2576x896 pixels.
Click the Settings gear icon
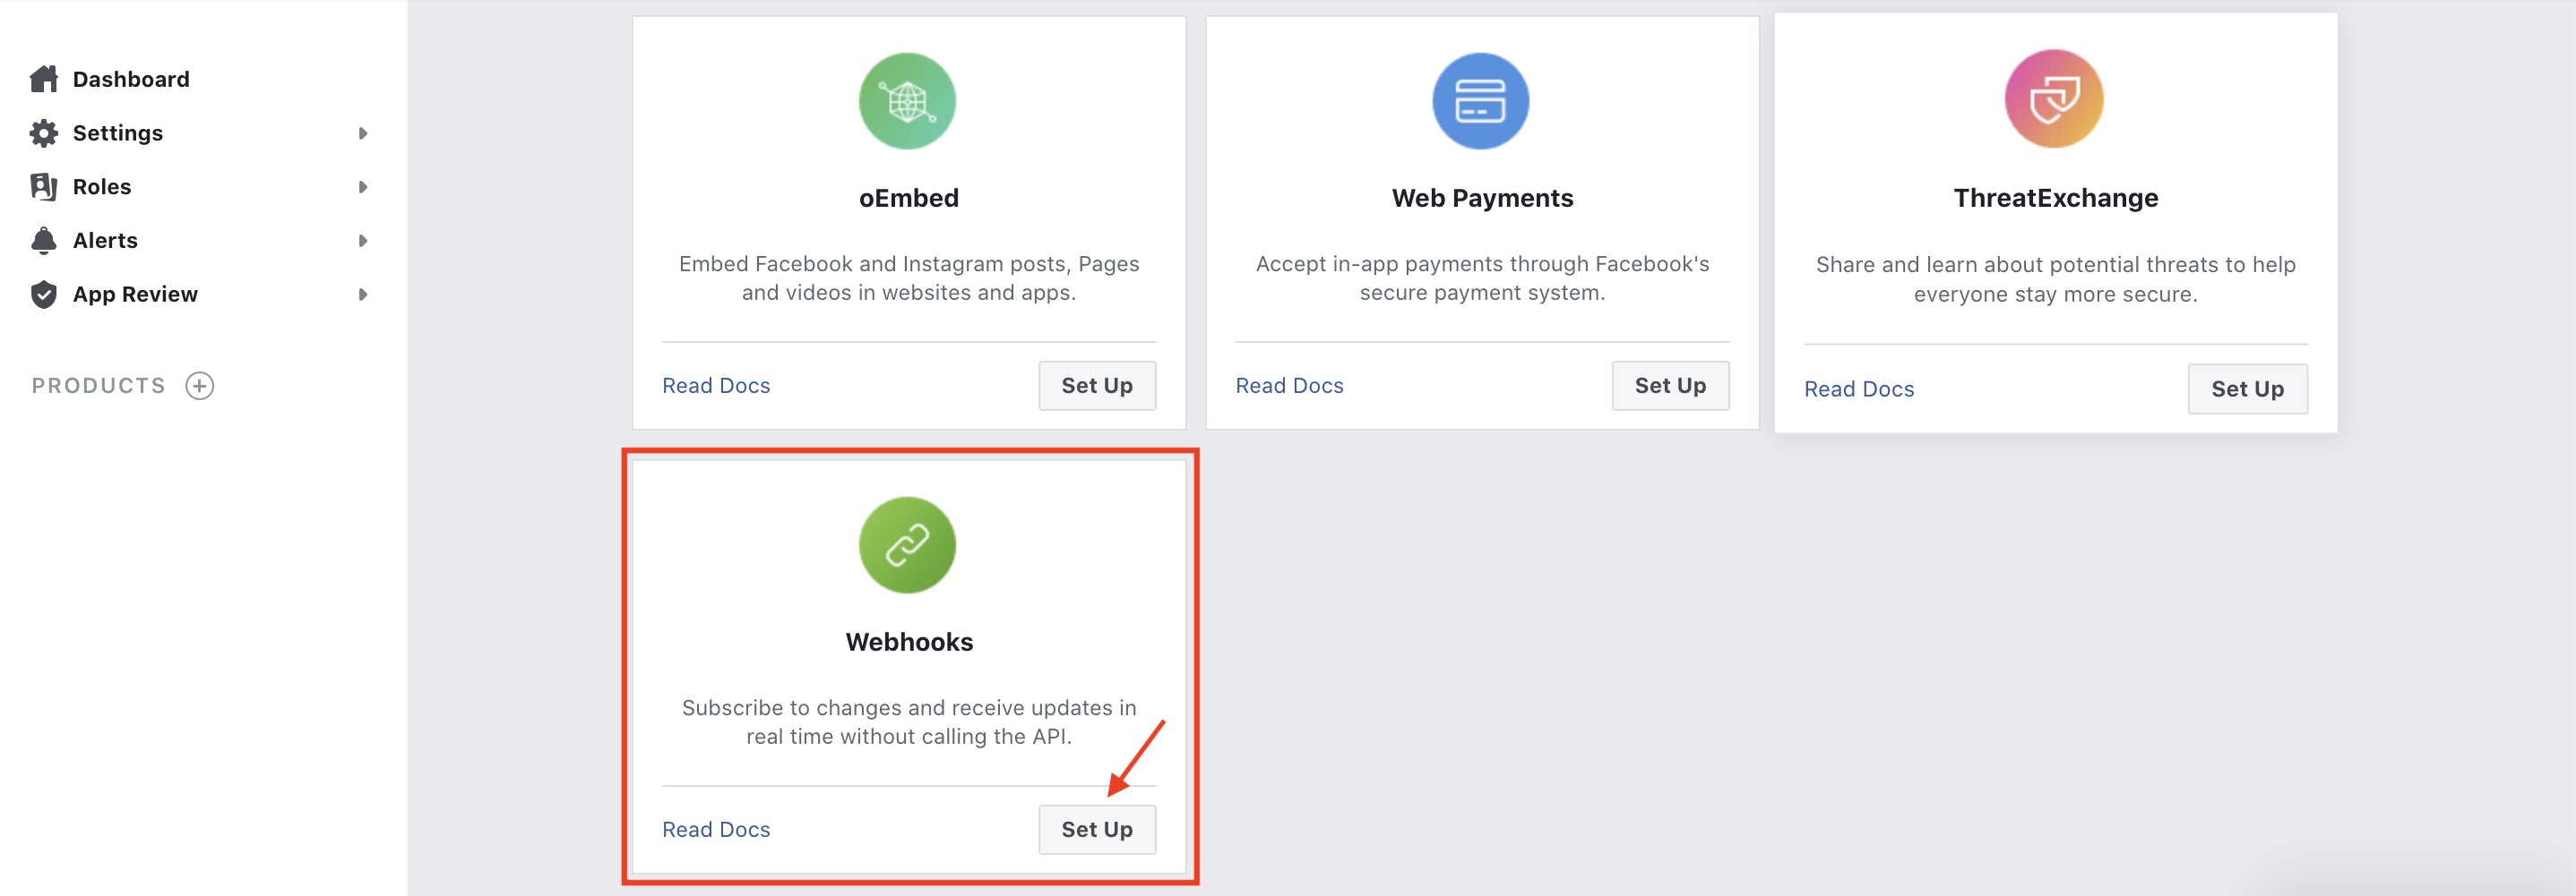[43, 132]
